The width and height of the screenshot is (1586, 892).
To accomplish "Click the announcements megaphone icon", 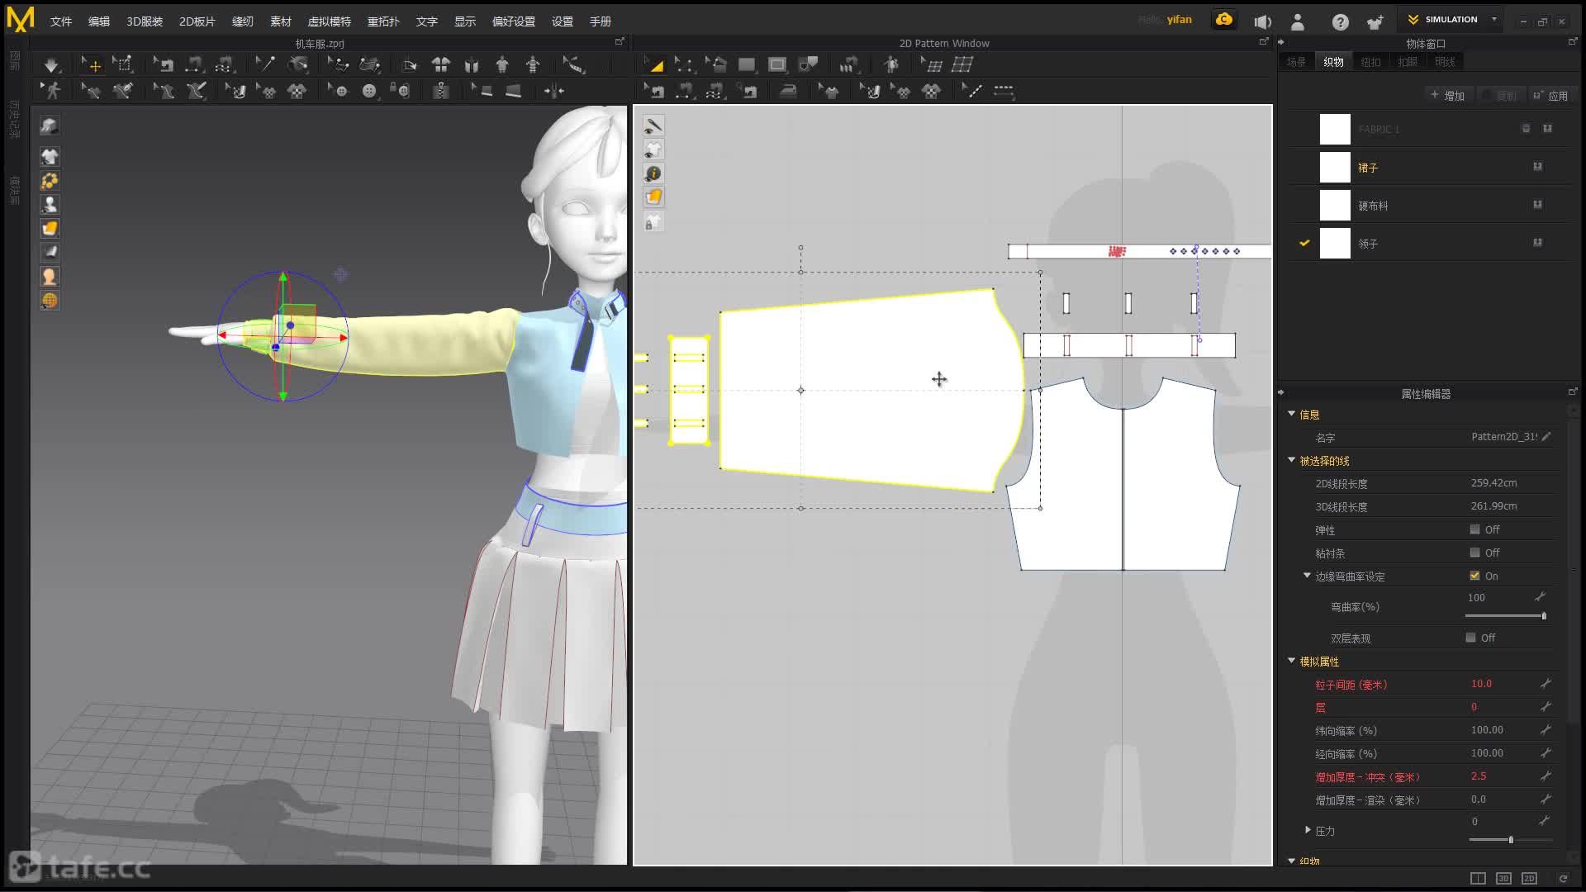I will (1262, 22).
